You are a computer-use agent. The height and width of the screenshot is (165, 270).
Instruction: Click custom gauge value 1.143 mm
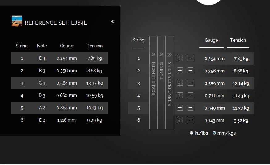[x=215, y=120]
